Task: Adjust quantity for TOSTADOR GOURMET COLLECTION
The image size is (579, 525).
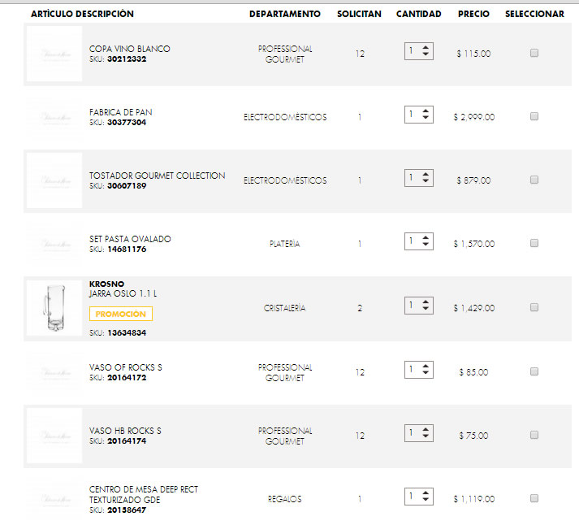Action: point(419,178)
